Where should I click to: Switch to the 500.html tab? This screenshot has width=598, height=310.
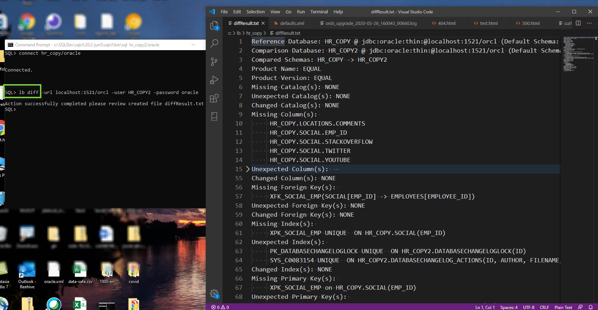531,23
